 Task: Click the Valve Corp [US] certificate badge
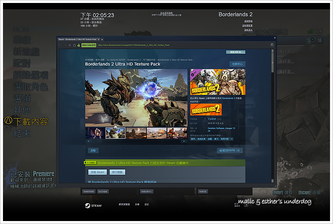89,45
